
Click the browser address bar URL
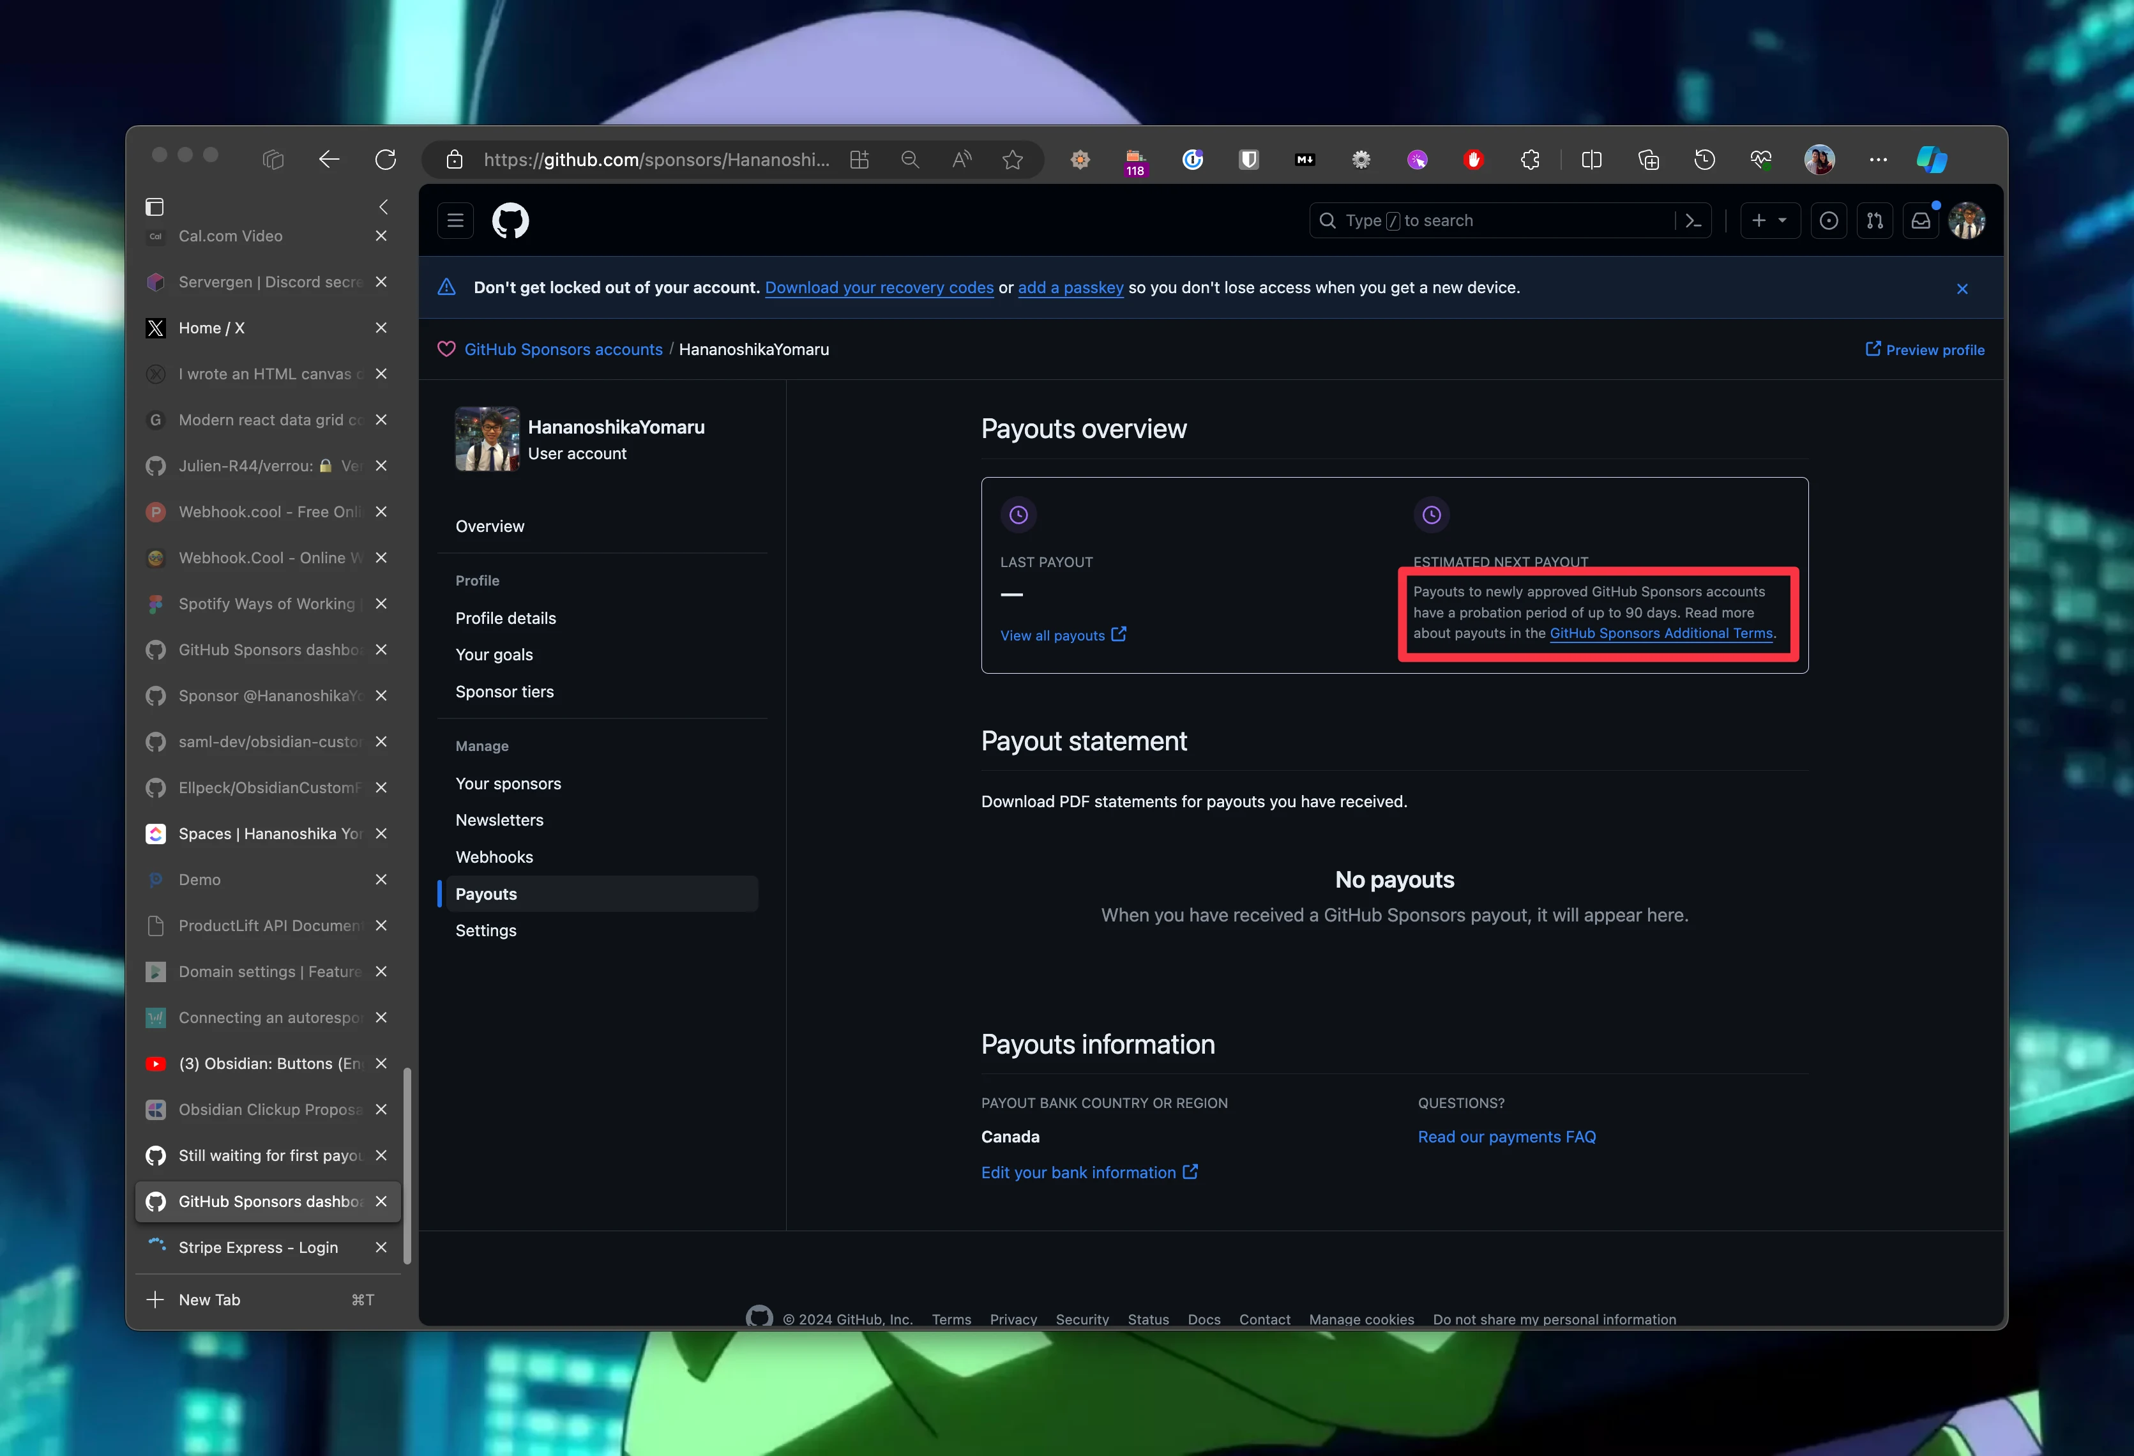click(x=656, y=160)
